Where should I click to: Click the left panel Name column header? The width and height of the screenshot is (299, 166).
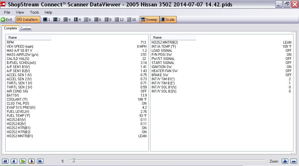[x=28, y=38]
